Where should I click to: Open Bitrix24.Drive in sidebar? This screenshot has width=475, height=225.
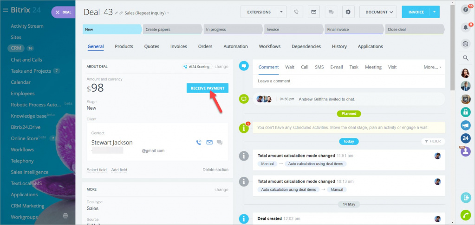(x=26, y=127)
